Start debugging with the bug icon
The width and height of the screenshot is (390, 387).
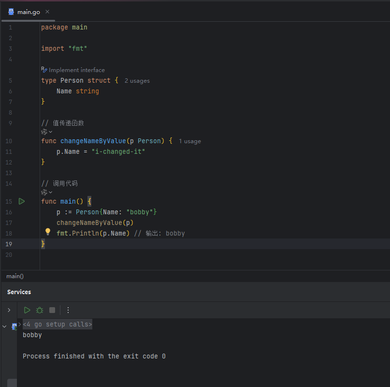40,310
